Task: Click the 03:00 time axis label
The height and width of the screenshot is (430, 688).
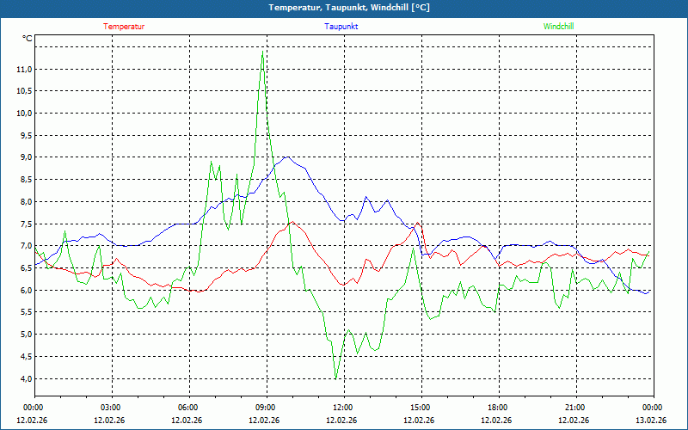Action: click(x=110, y=408)
